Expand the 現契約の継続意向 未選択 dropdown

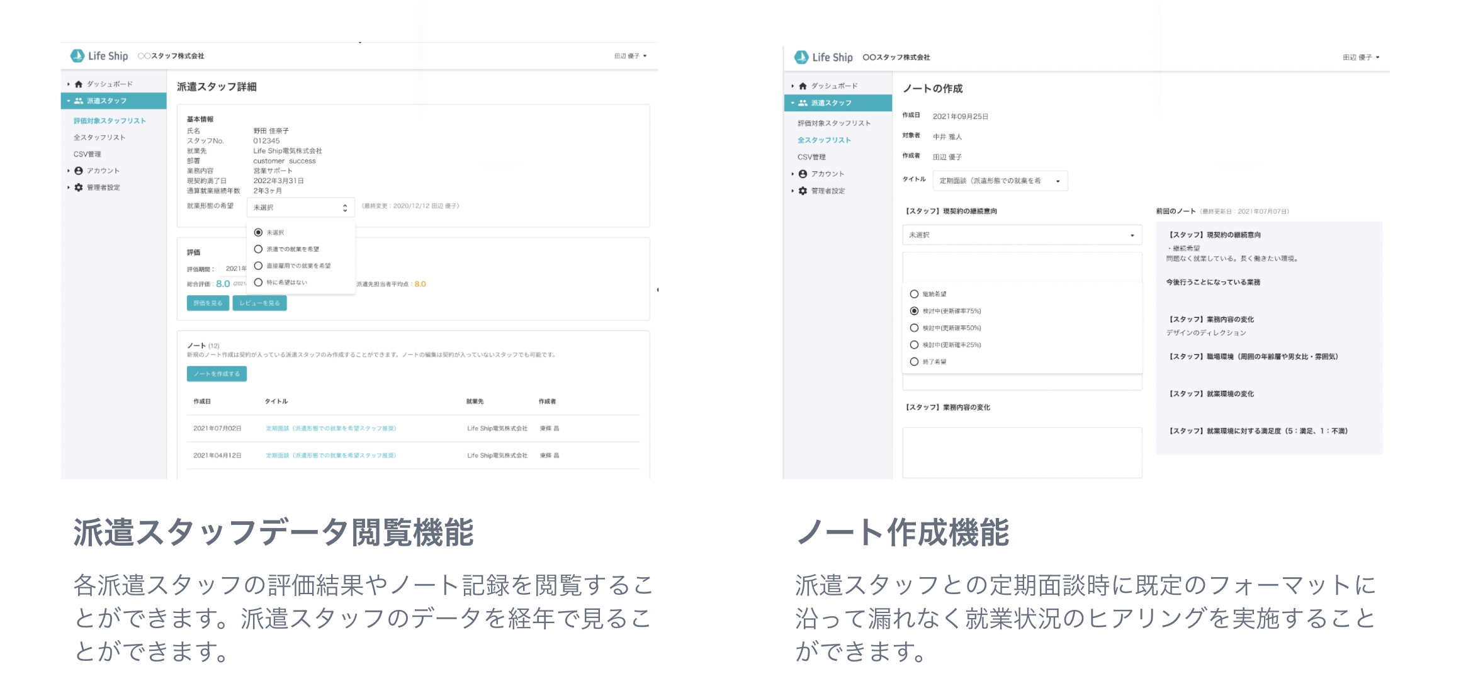pos(1022,235)
